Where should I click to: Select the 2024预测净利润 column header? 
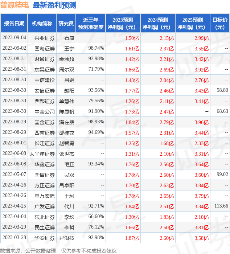click(158, 23)
